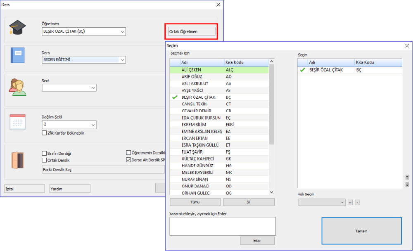Click İptal in the Ders window
Viewport: 413px width, 251px height.
pos(24,189)
